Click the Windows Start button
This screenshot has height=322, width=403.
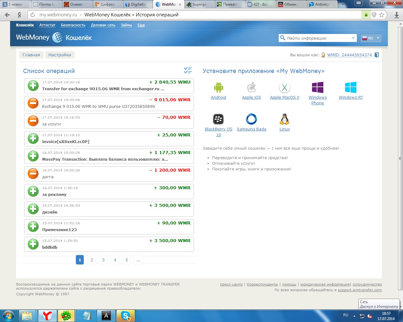pyautogui.click(x=9, y=315)
